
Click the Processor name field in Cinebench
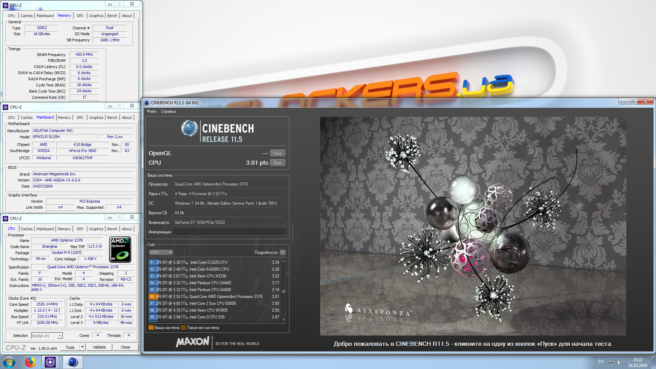(x=229, y=184)
